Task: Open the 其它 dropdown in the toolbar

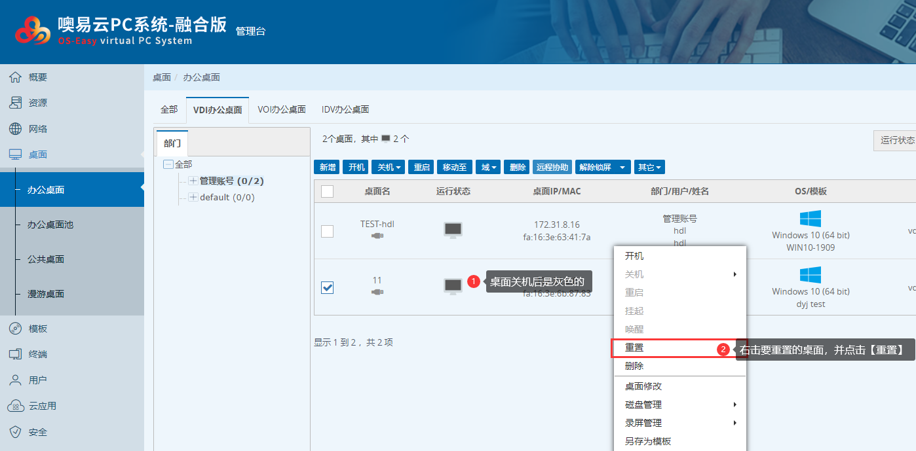Action: pos(650,168)
